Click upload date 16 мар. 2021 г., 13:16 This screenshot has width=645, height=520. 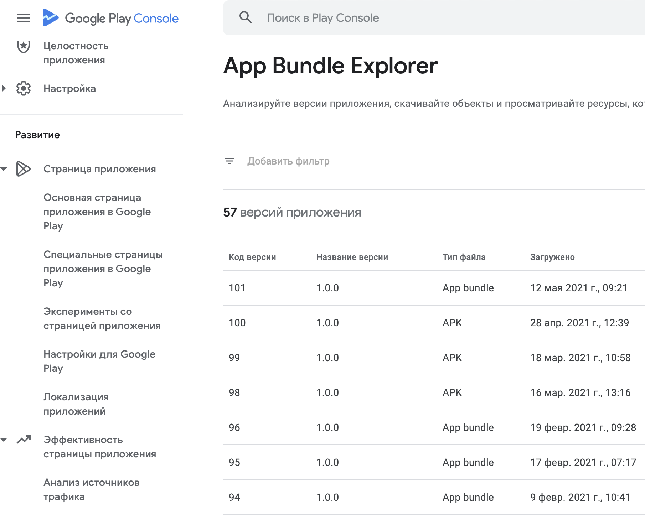580,392
